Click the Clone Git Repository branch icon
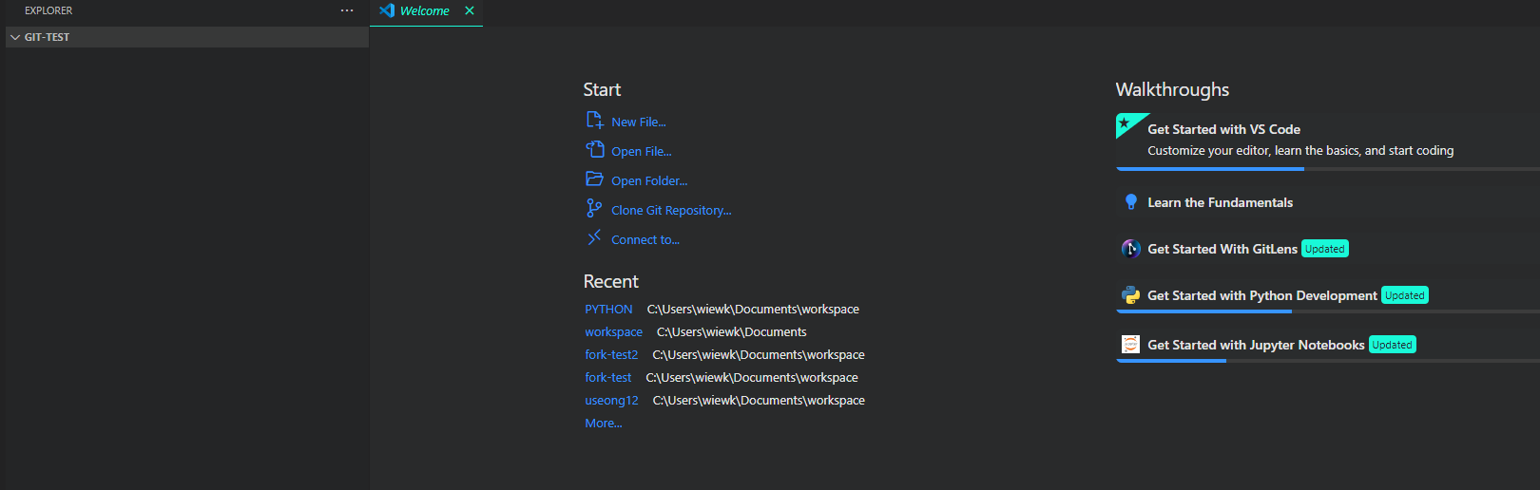This screenshot has height=490, width=1540. [x=594, y=208]
